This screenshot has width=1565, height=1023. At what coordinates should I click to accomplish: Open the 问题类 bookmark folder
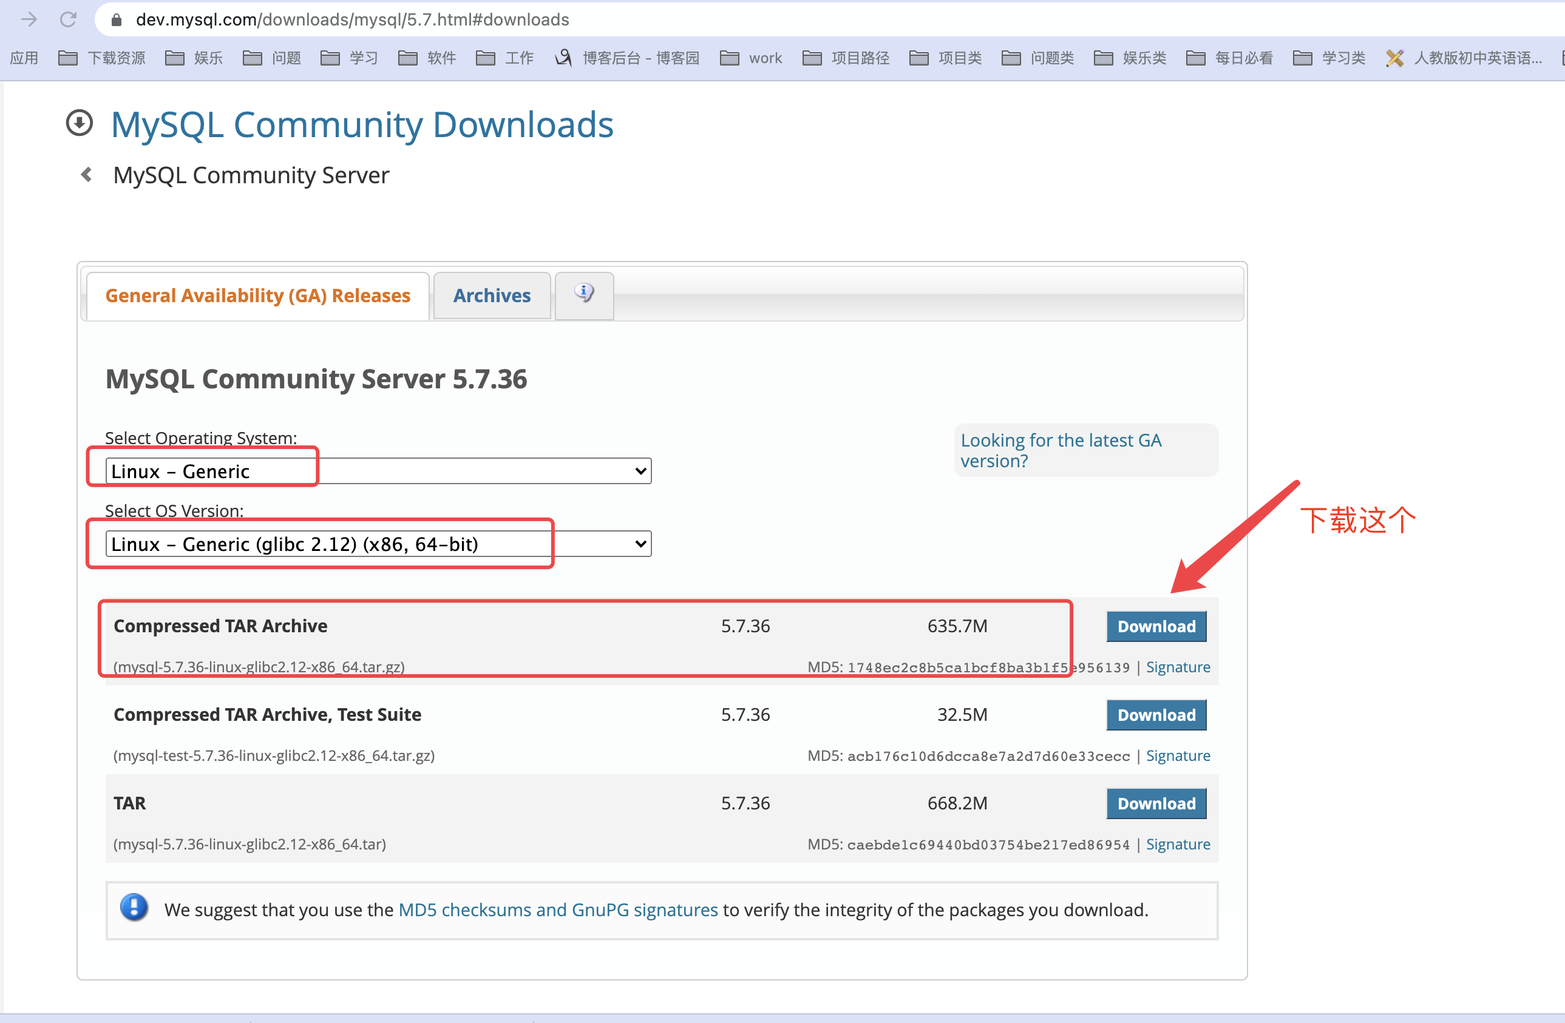(1037, 58)
